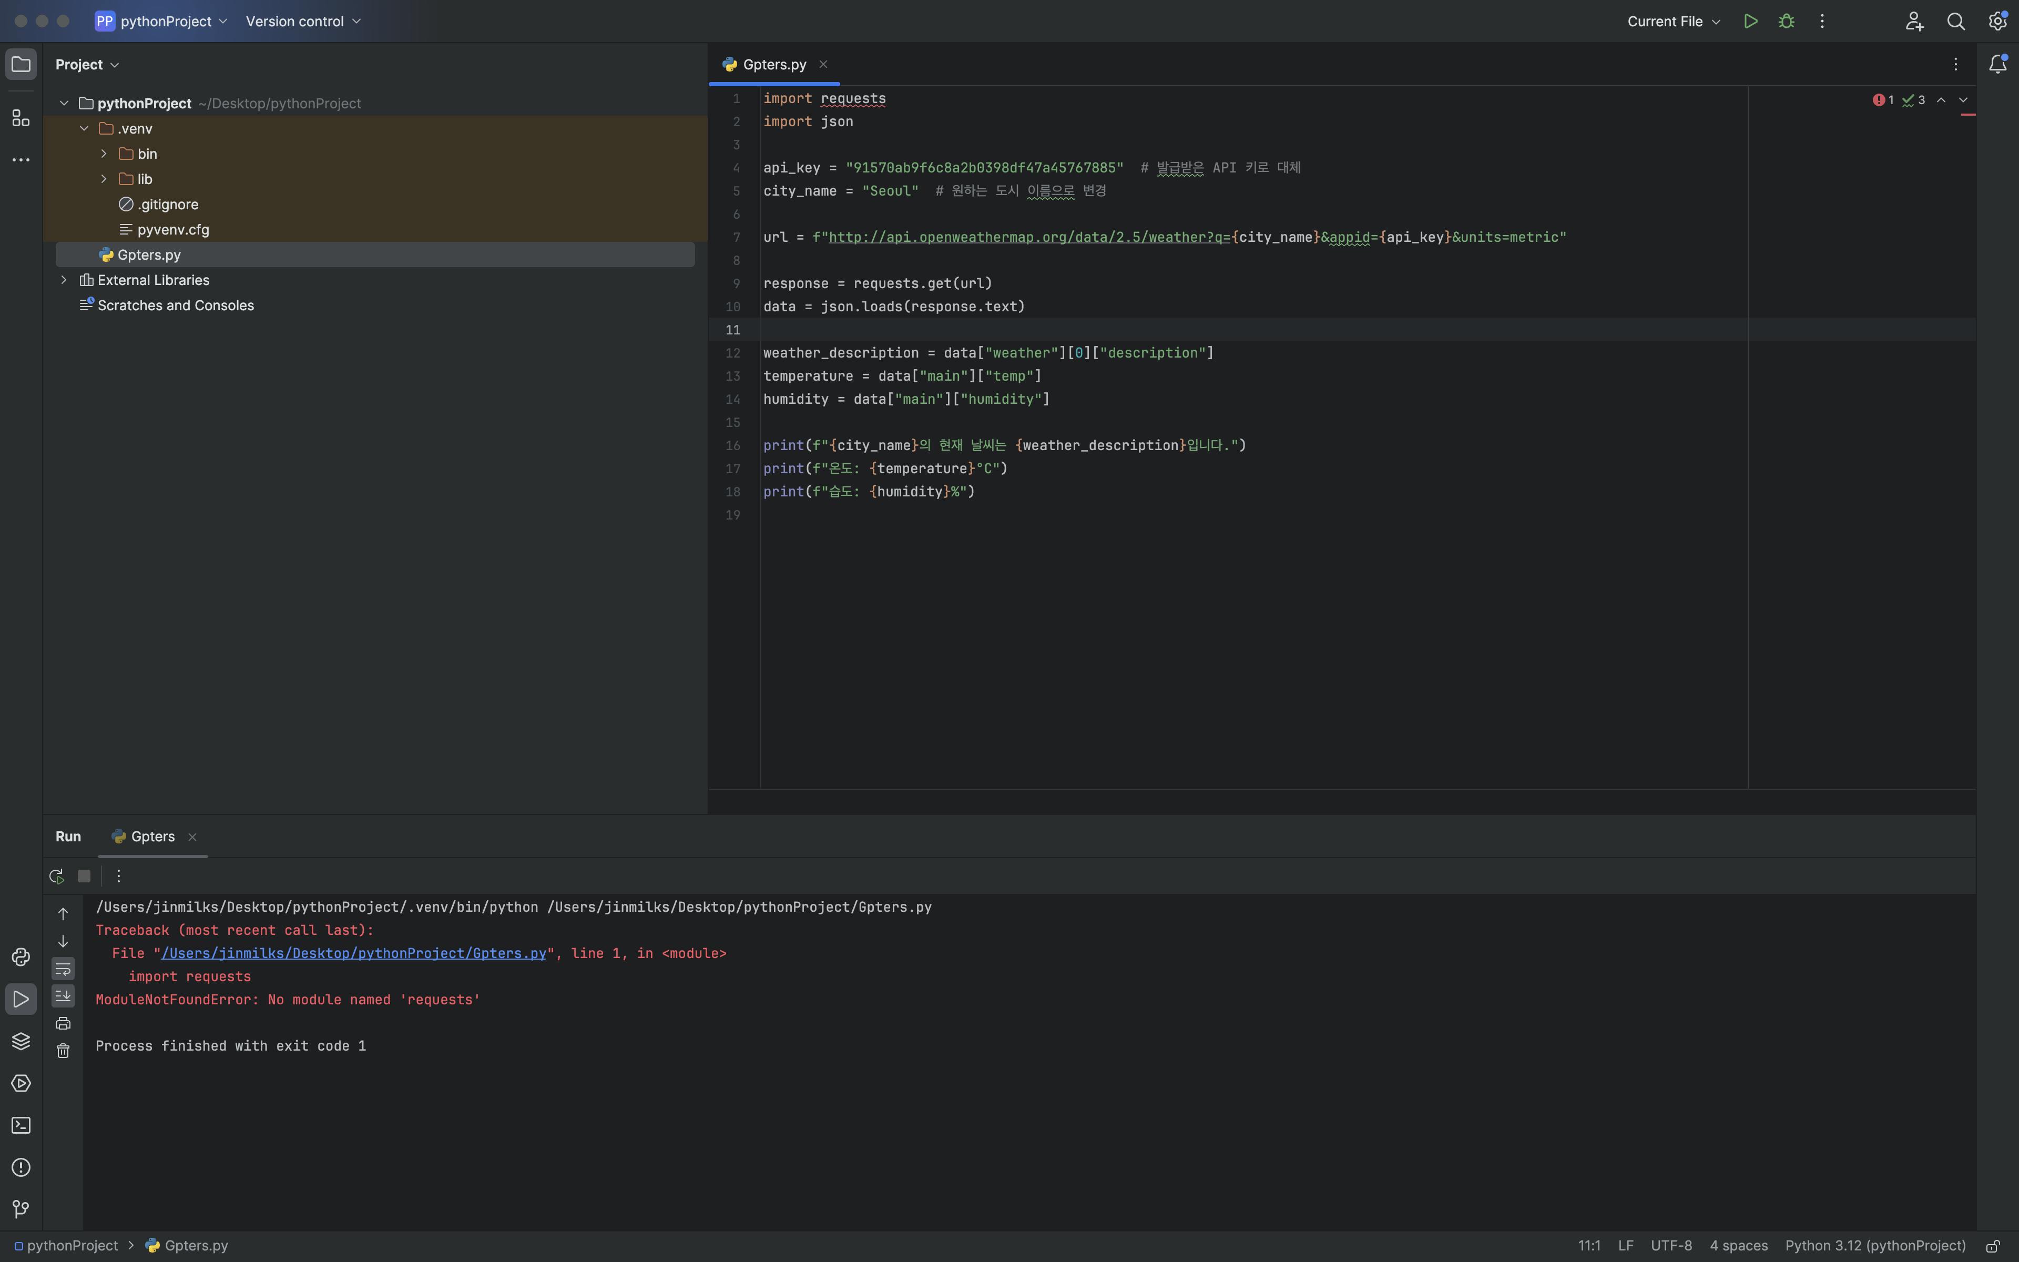The image size is (2019, 1262).
Task: Select the Gpters.py editor tab
Action: [x=773, y=64]
